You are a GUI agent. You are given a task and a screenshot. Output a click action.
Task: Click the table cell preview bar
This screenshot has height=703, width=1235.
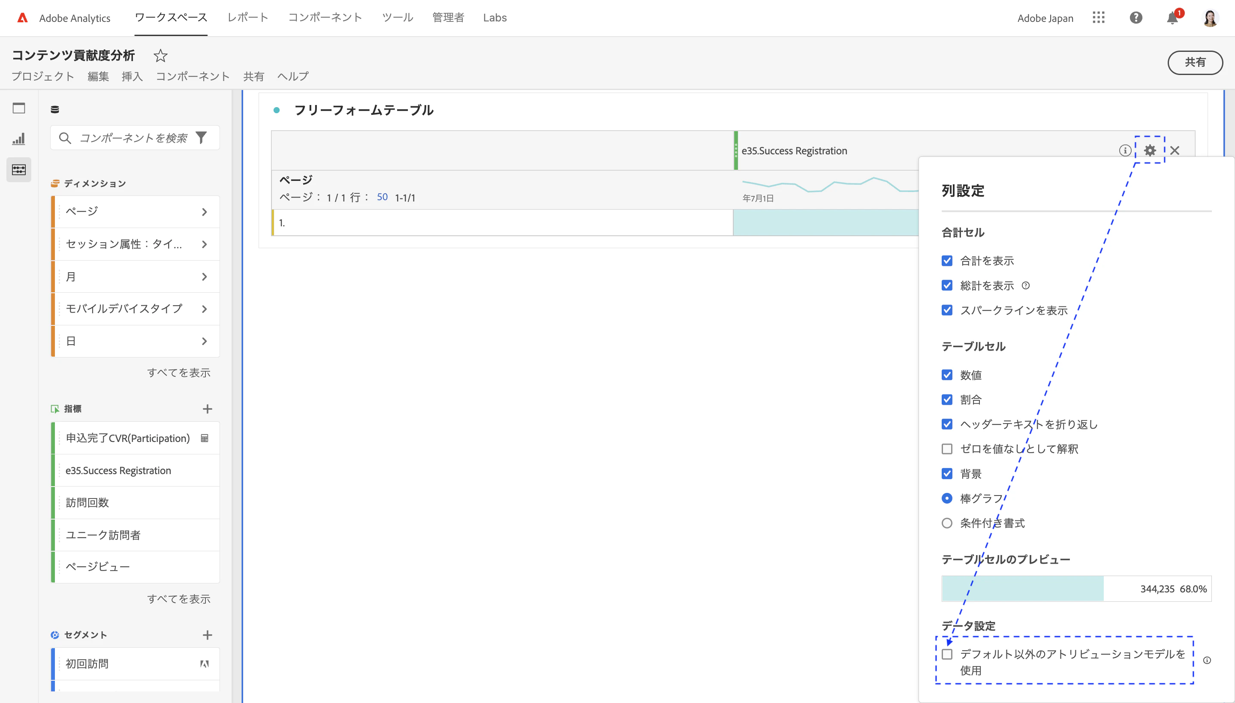1077,589
